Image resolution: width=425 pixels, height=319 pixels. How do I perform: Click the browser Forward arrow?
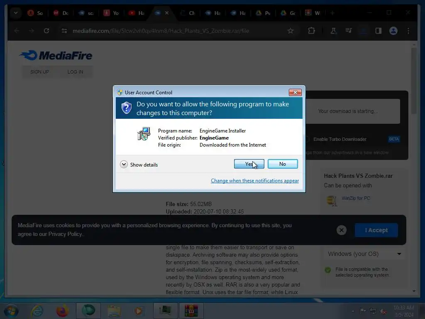click(x=32, y=31)
